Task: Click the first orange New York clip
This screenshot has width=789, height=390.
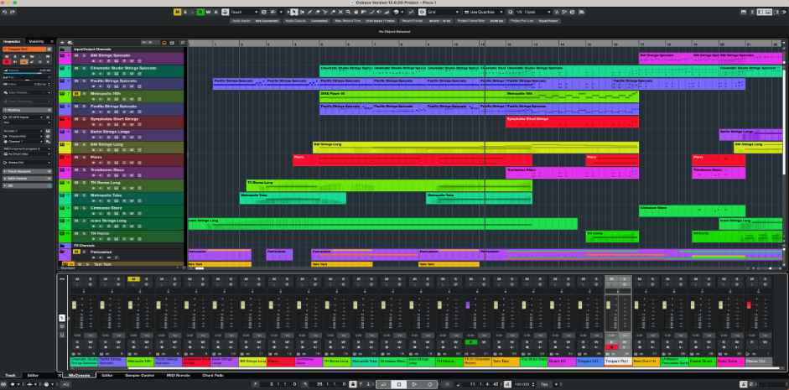Action: 220,264
